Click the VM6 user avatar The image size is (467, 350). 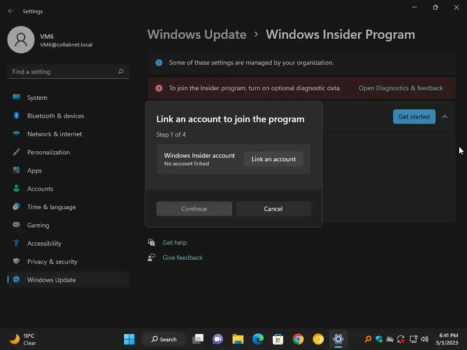tap(21, 40)
